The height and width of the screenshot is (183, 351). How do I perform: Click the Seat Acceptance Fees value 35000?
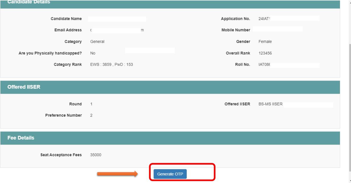95,155
